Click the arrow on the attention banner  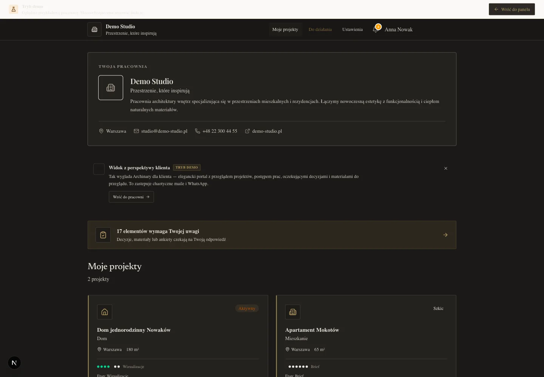(445, 235)
